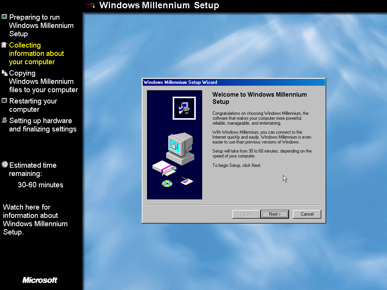
Task: Click the Setting up hardware step icon
Action: tap(5, 120)
